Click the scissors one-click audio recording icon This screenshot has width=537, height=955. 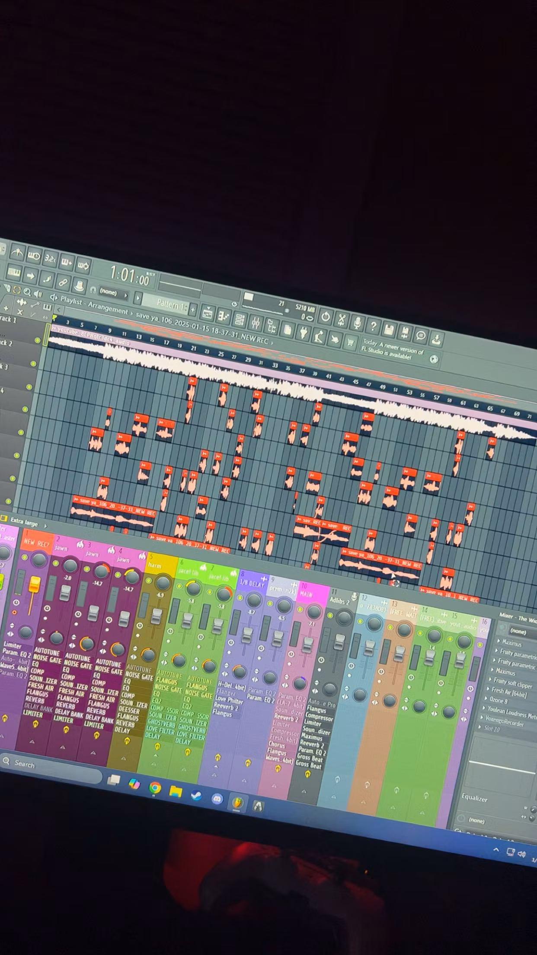pyautogui.click(x=342, y=320)
